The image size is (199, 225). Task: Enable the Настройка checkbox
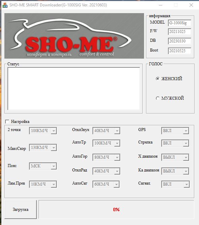click(x=7, y=122)
